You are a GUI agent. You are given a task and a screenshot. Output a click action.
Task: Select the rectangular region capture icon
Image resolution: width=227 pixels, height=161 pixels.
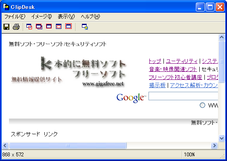pos(29,26)
